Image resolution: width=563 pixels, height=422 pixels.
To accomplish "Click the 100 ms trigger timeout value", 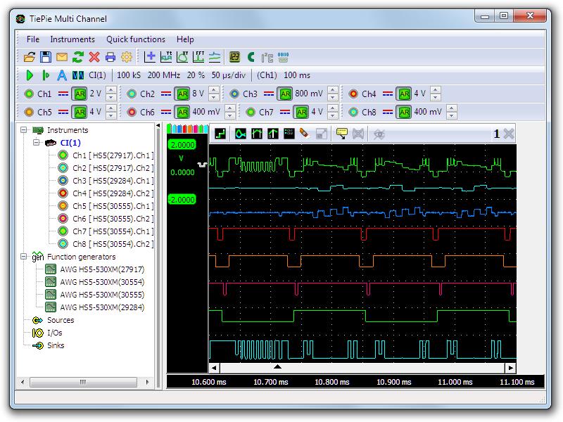I will pyautogui.click(x=297, y=75).
